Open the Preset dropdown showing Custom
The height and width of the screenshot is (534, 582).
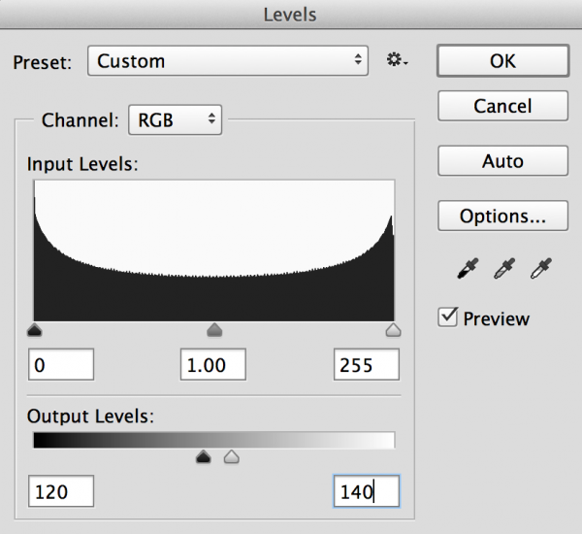pyautogui.click(x=228, y=61)
